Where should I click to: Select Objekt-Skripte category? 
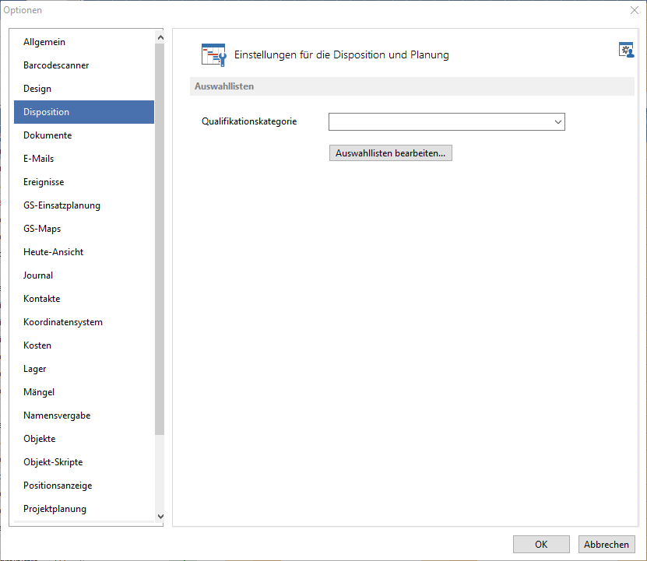coord(84,462)
